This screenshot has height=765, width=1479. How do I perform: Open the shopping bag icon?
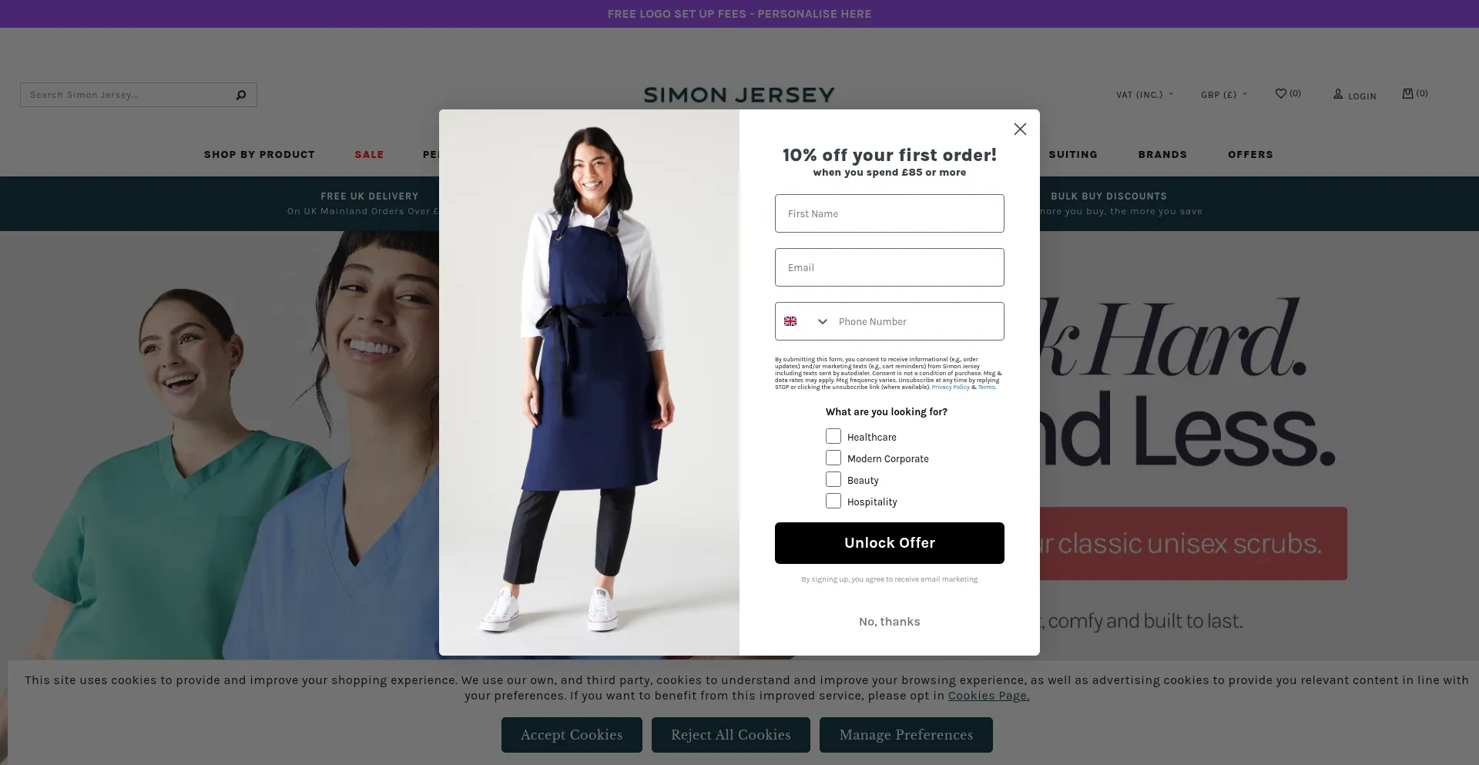pyautogui.click(x=1407, y=93)
